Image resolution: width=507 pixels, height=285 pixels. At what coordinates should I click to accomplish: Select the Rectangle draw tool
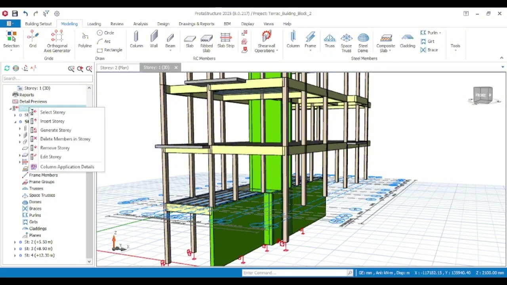coord(109,50)
